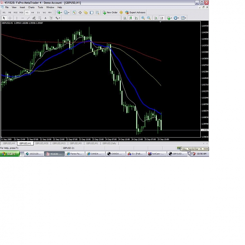Open the Strategy Tester magnifier icon
Image resolution: width=245 pixels, height=245 pixels.
coord(97,13)
